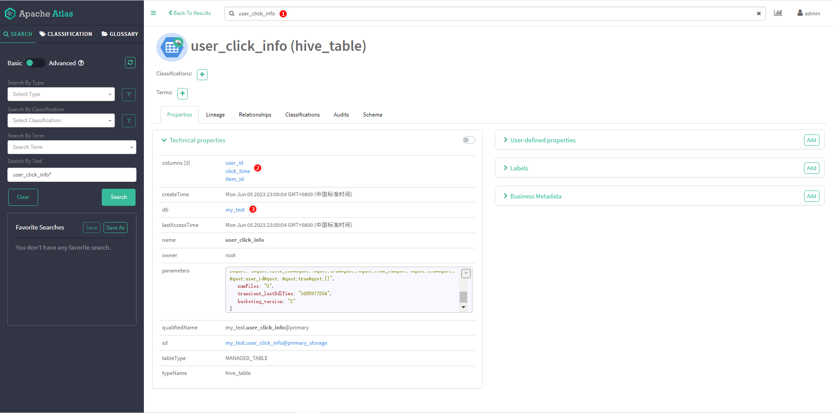Viewport: 833px width, 413px height.
Task: Click the name value user_click_info
Action: (245, 240)
